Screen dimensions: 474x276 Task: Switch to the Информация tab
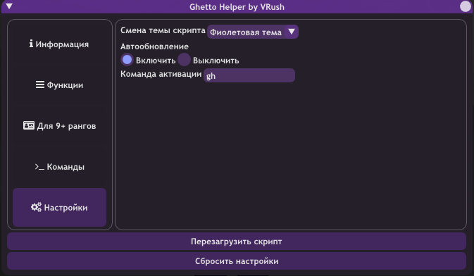(x=60, y=44)
